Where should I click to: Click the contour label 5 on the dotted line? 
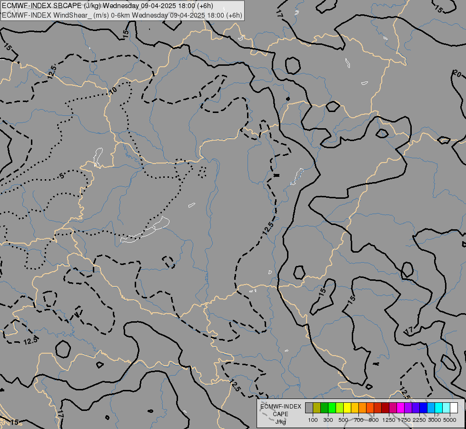61,175
